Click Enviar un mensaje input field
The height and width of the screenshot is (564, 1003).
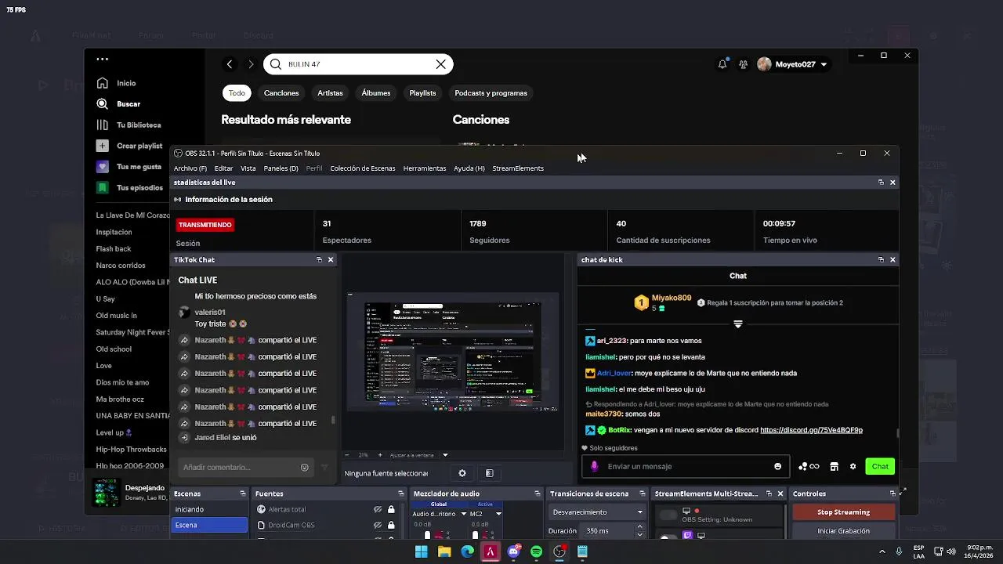pyautogui.click(x=686, y=466)
